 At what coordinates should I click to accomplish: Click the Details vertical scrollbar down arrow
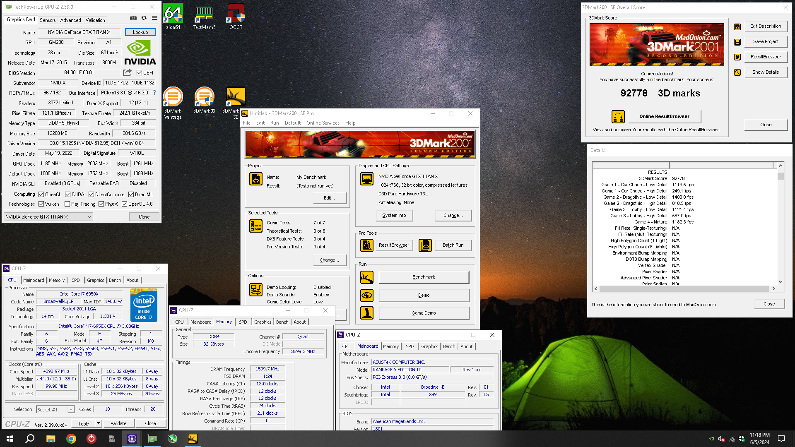[781, 282]
